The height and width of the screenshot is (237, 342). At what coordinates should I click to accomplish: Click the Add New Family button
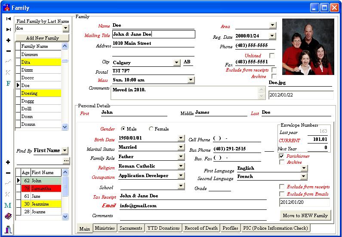(x=42, y=38)
